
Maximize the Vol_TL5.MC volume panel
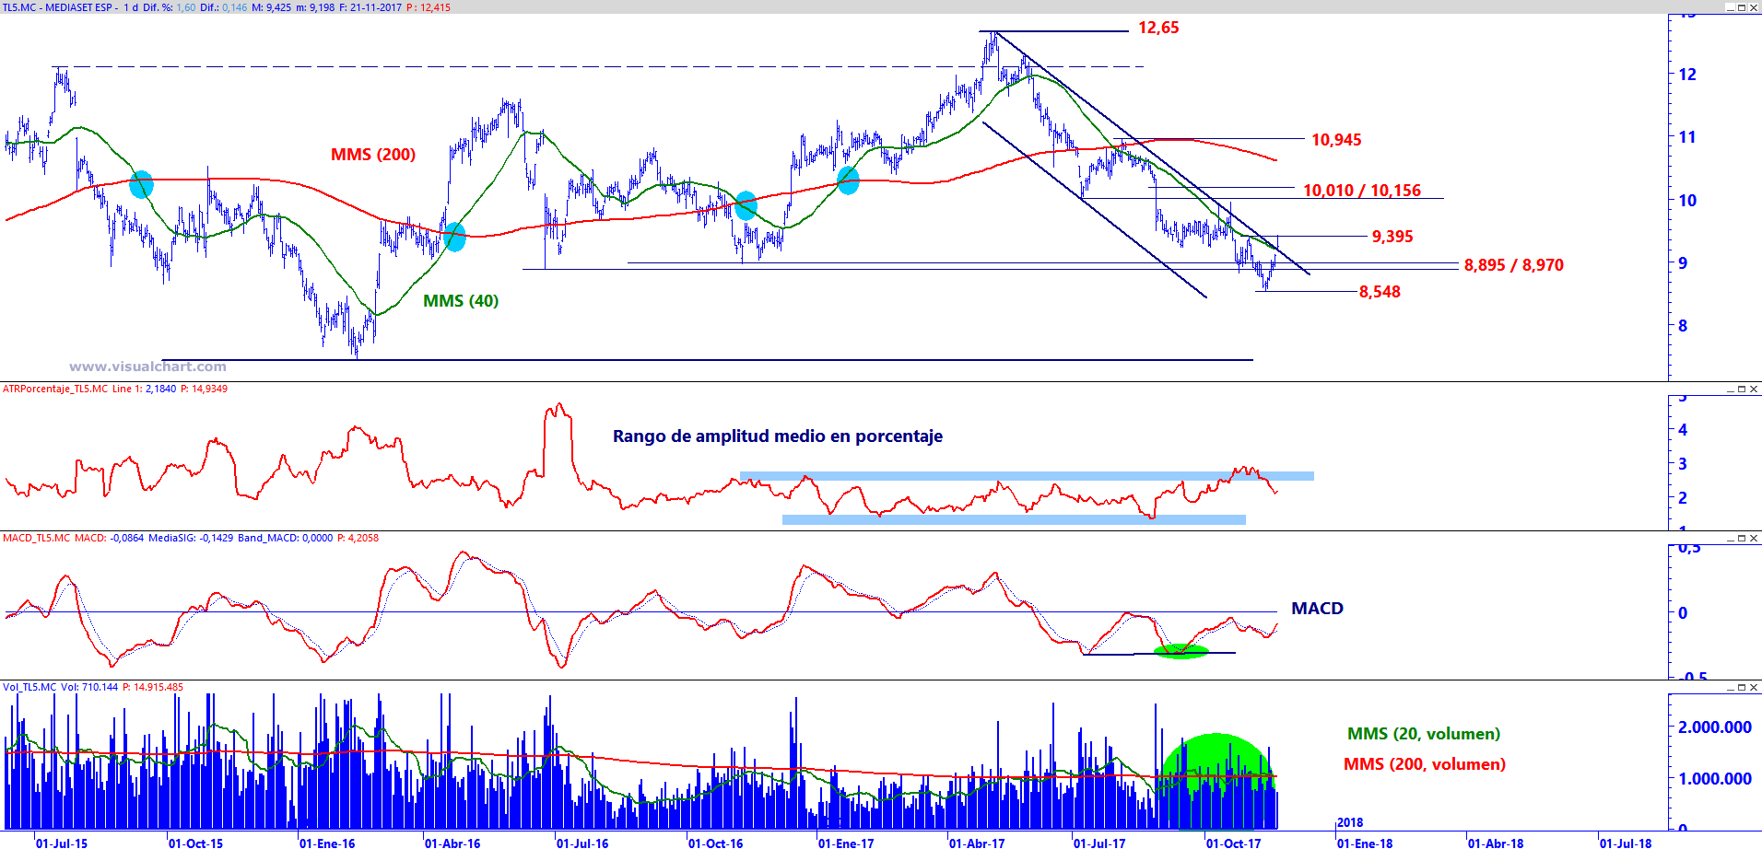pos(1741,688)
